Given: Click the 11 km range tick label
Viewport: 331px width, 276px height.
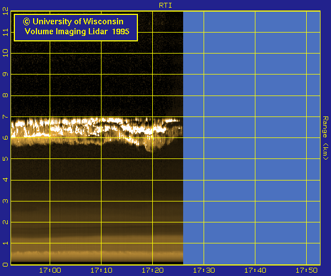Looking at the screenshot, I should [x=6, y=33].
